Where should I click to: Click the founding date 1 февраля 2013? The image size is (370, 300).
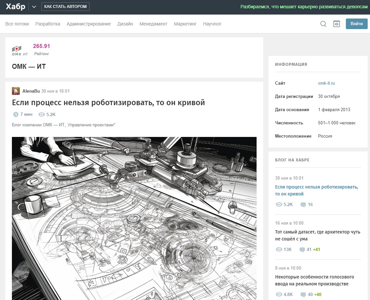pos(334,109)
